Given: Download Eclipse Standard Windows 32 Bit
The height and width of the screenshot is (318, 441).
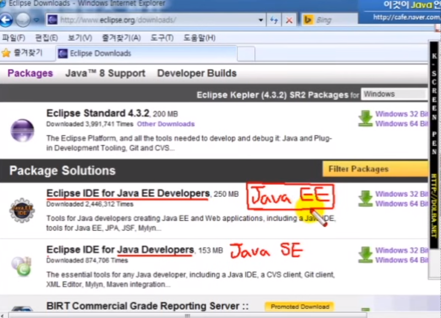Looking at the screenshot, I should click(x=402, y=114).
